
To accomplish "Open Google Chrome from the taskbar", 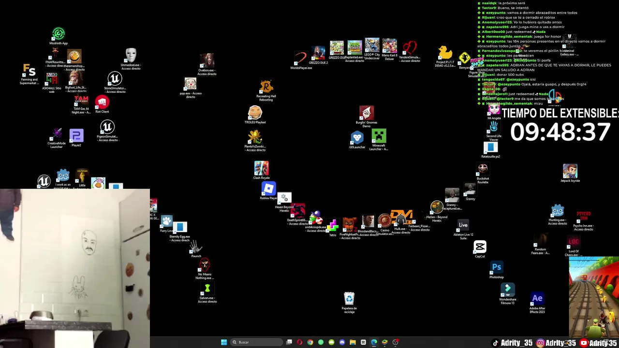I will pos(310,342).
